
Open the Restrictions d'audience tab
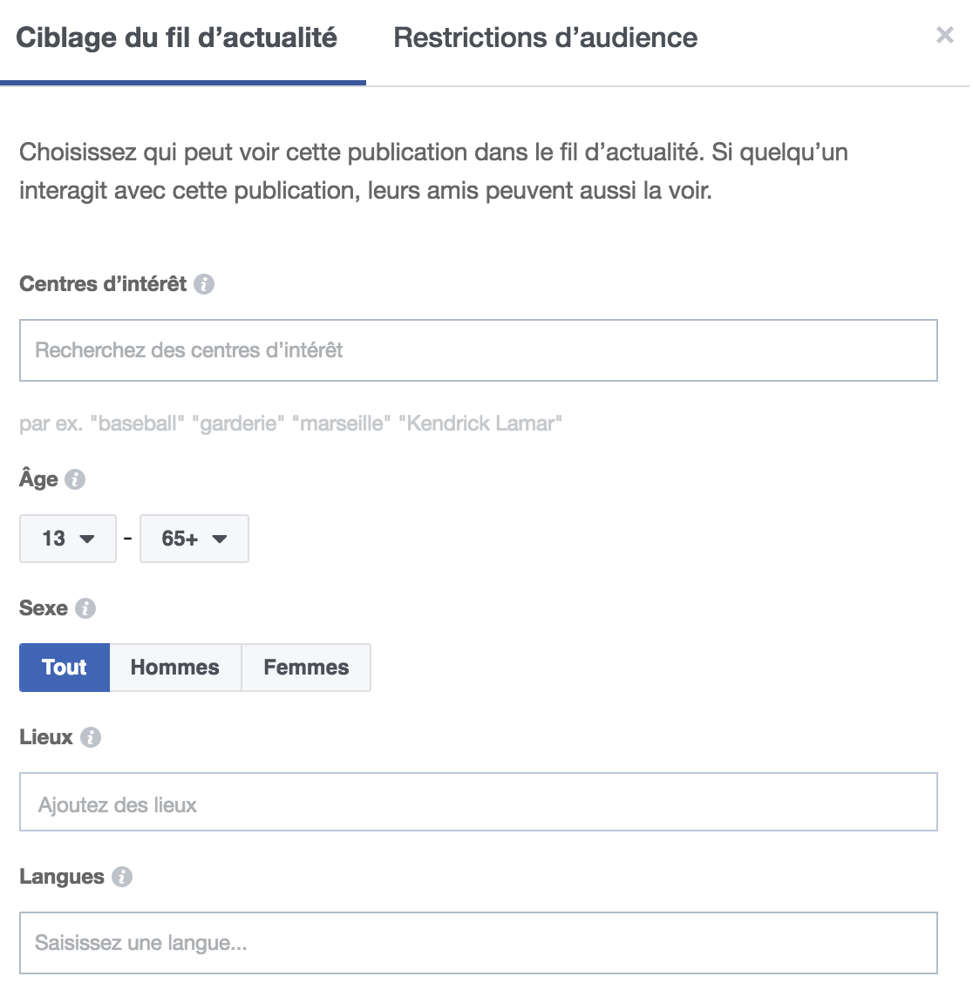[546, 38]
